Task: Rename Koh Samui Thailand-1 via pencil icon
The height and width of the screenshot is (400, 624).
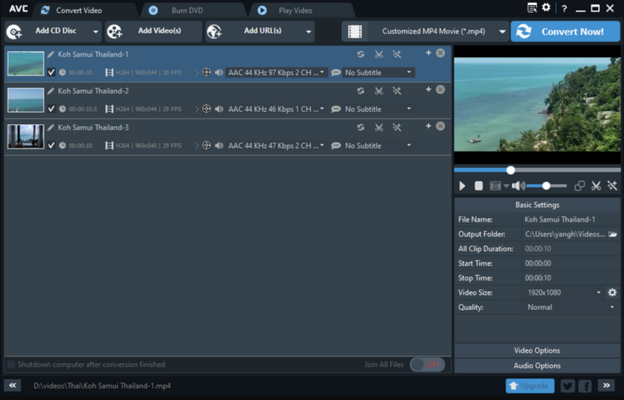Action: point(50,55)
